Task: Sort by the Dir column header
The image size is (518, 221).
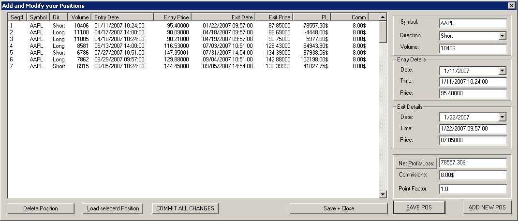Action: coord(59,17)
